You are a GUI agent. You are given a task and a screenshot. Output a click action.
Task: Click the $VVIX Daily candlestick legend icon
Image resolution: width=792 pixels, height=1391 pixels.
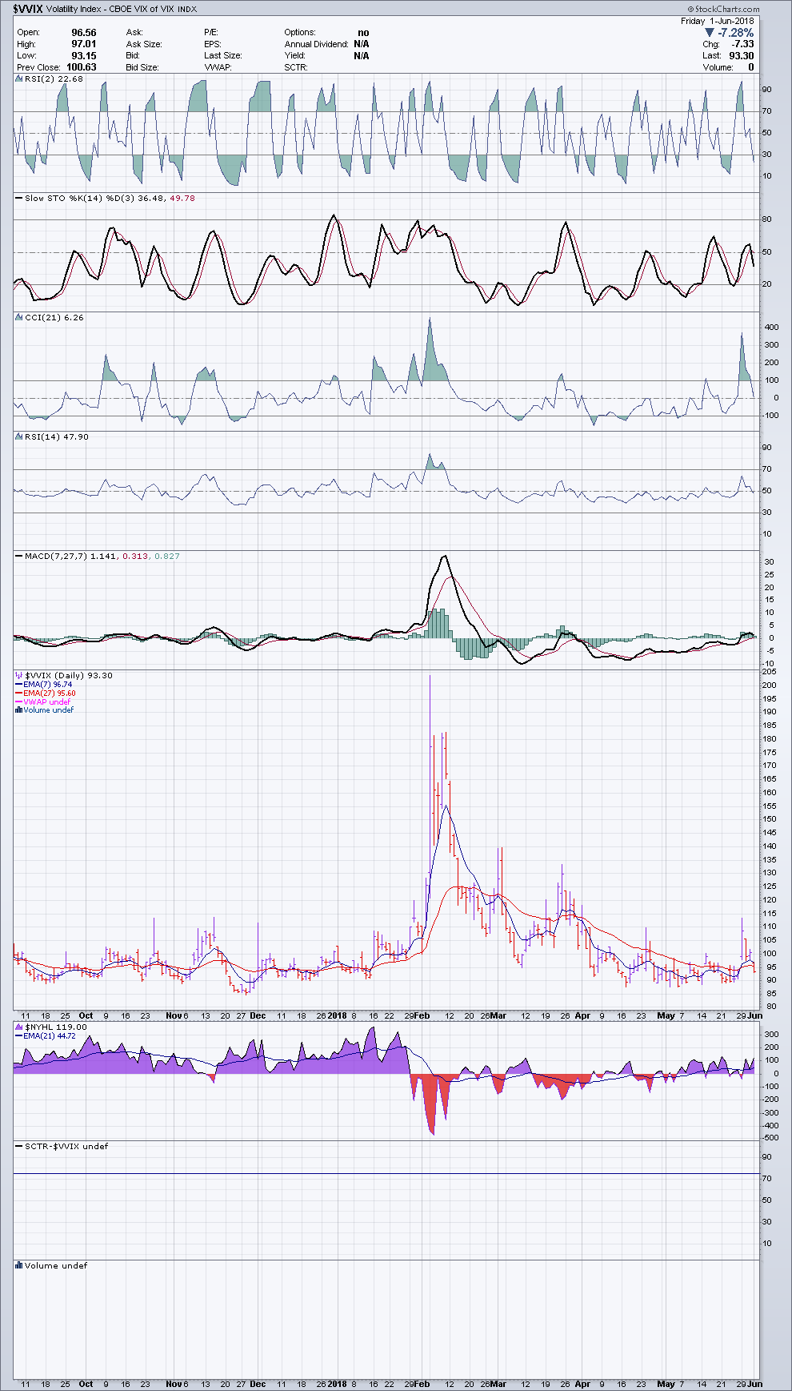coord(19,676)
